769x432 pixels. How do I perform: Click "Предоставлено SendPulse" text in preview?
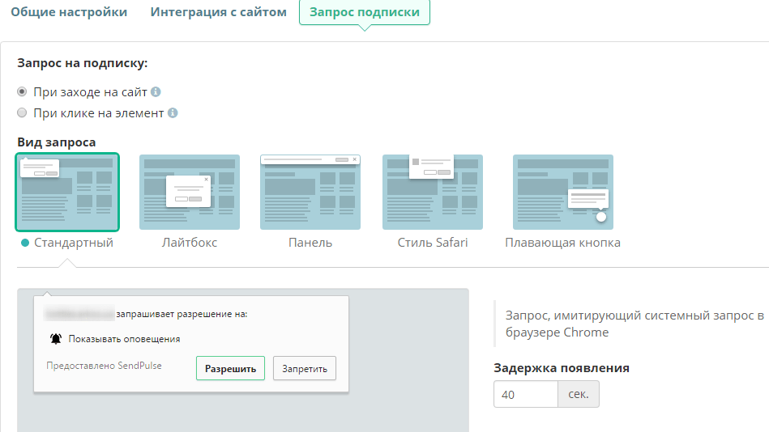tap(104, 366)
